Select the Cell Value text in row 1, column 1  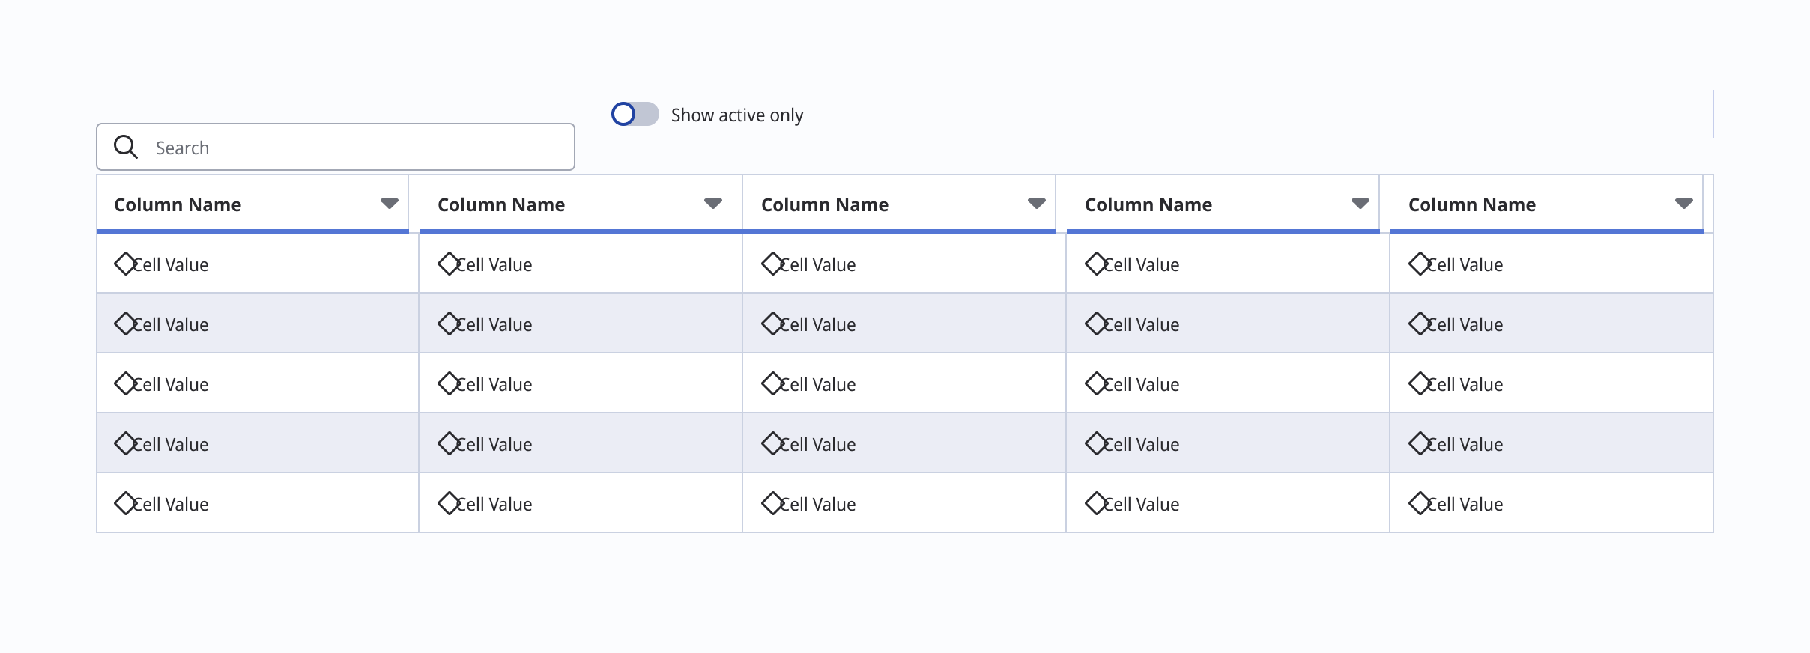pyautogui.click(x=171, y=264)
